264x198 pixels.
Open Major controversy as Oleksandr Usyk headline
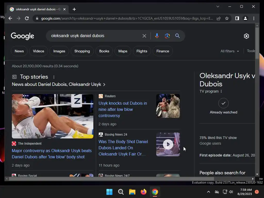pos(52,154)
